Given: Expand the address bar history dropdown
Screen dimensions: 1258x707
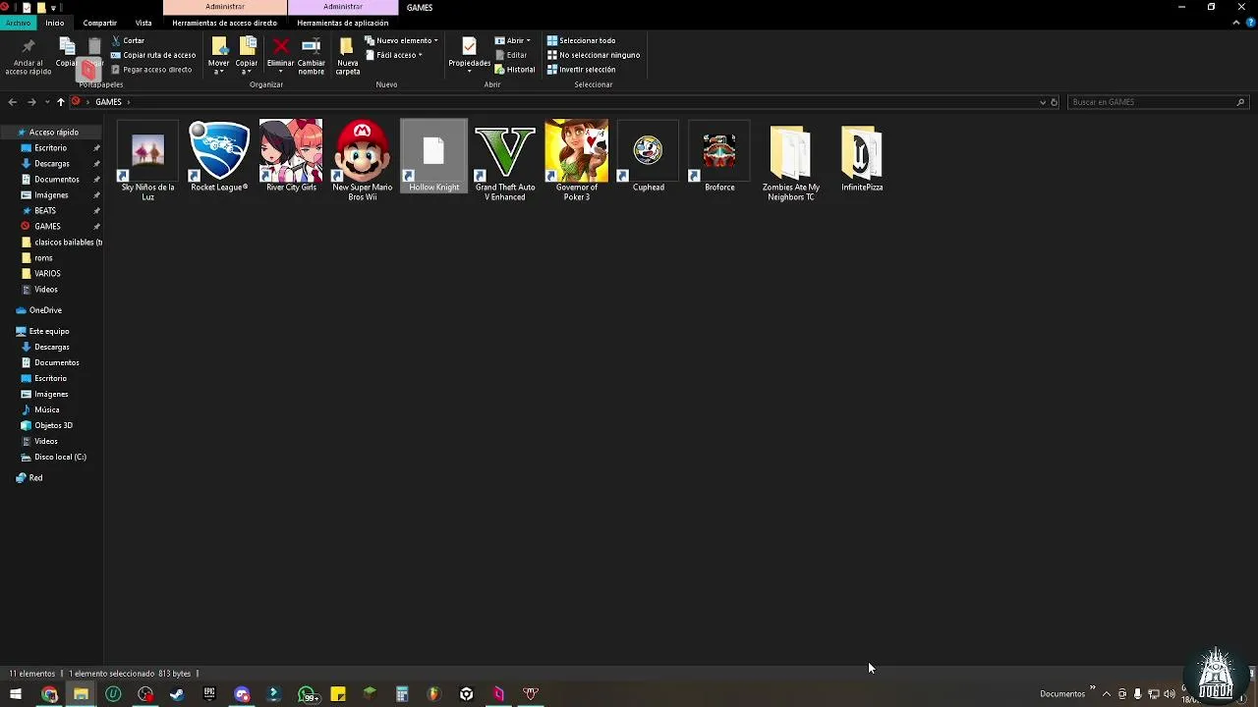Looking at the screenshot, I should (x=1043, y=102).
